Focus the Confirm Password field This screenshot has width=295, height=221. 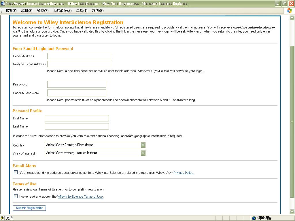77,93
